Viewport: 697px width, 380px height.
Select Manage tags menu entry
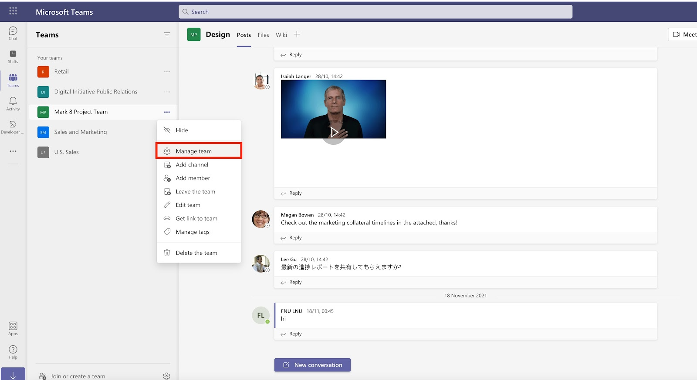[x=199, y=232]
